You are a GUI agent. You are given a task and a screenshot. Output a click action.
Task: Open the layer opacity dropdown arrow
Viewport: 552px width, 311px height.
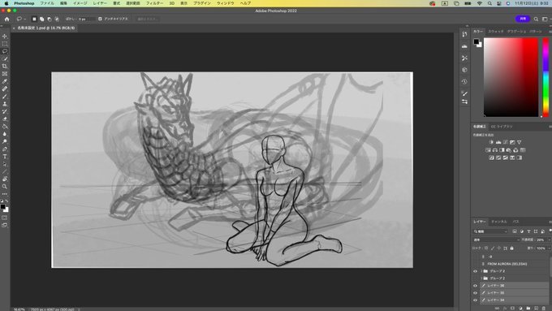pos(549,240)
